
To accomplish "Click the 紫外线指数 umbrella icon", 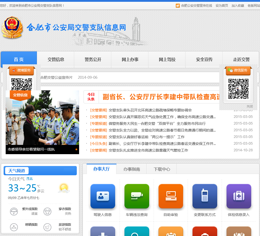I will click(x=14, y=212).
